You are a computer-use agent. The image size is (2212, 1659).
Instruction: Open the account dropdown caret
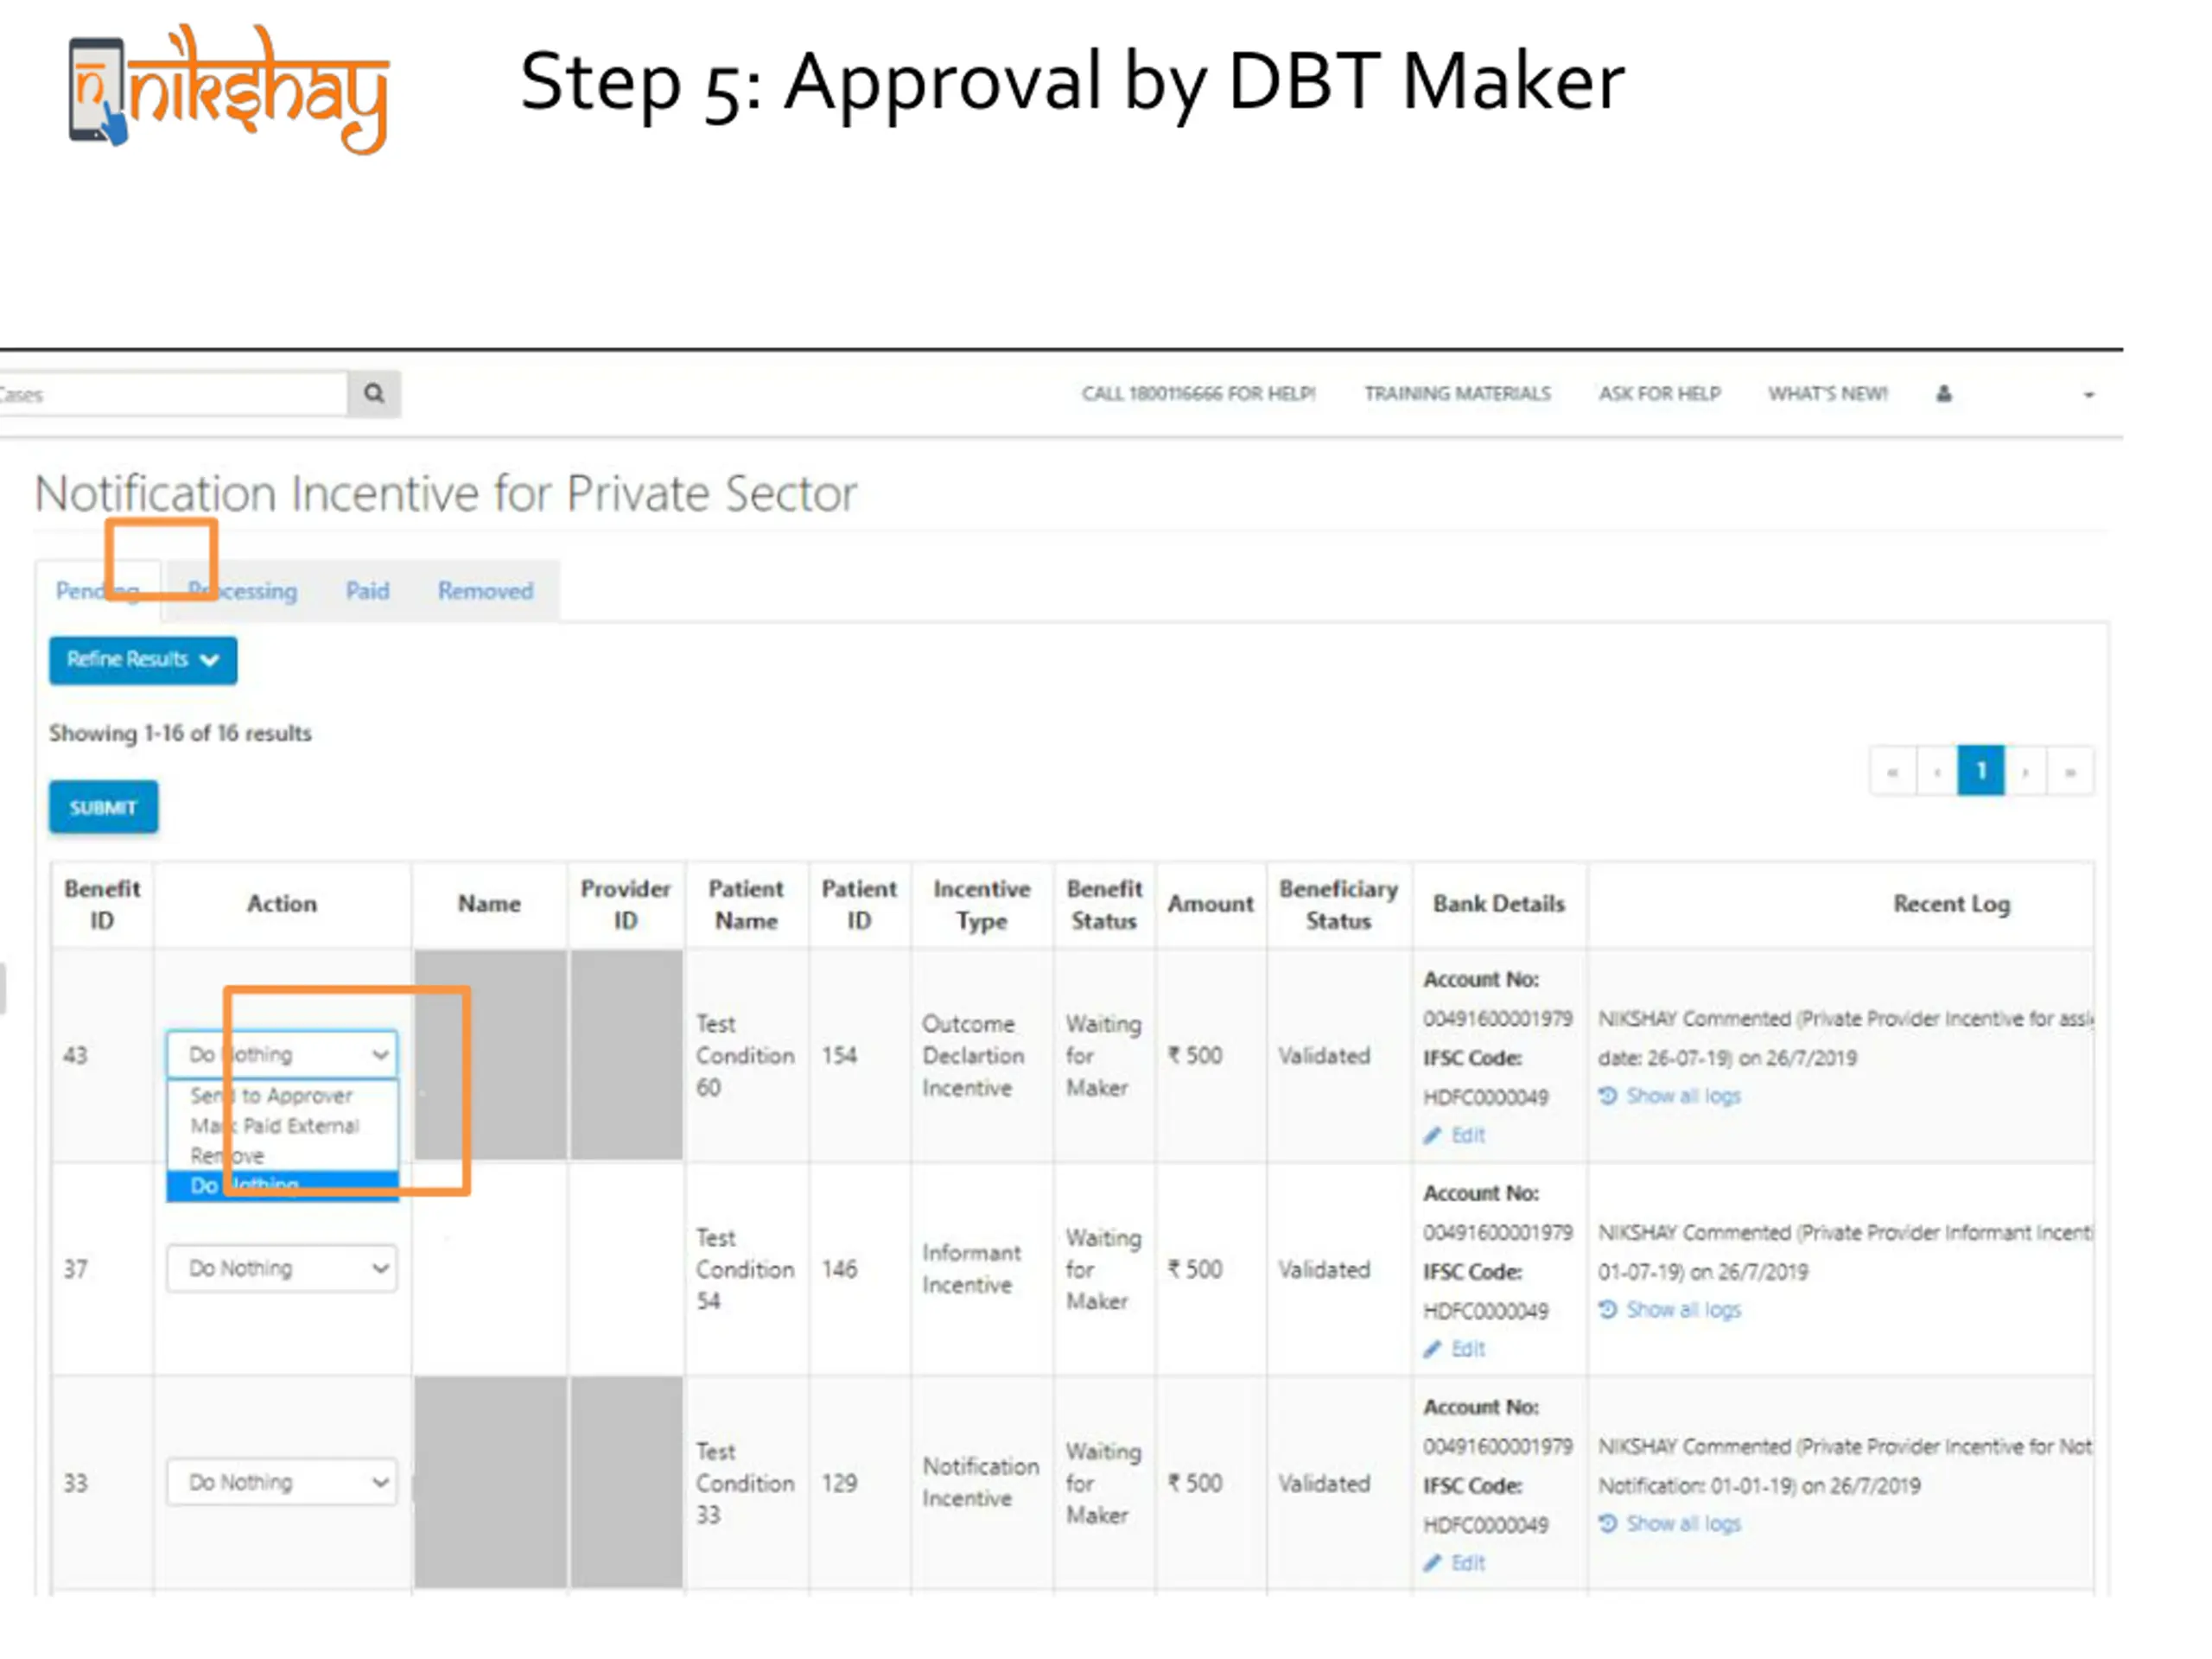coord(2088,395)
